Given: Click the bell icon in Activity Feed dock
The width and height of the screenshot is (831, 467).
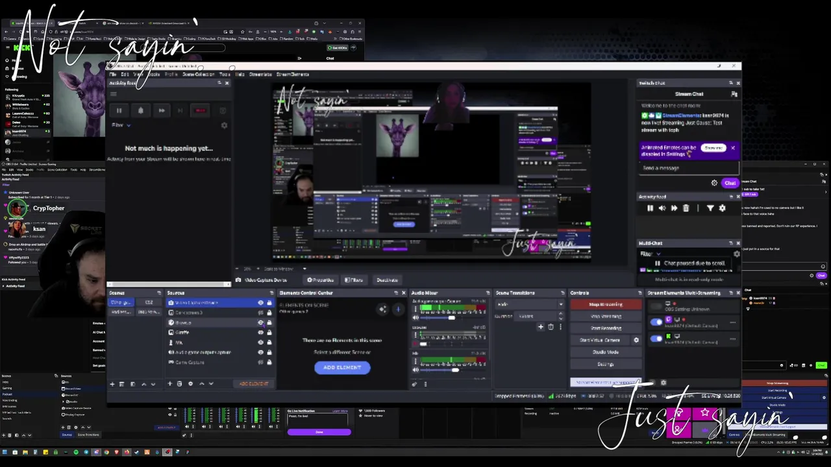Looking at the screenshot, I should (x=140, y=110).
